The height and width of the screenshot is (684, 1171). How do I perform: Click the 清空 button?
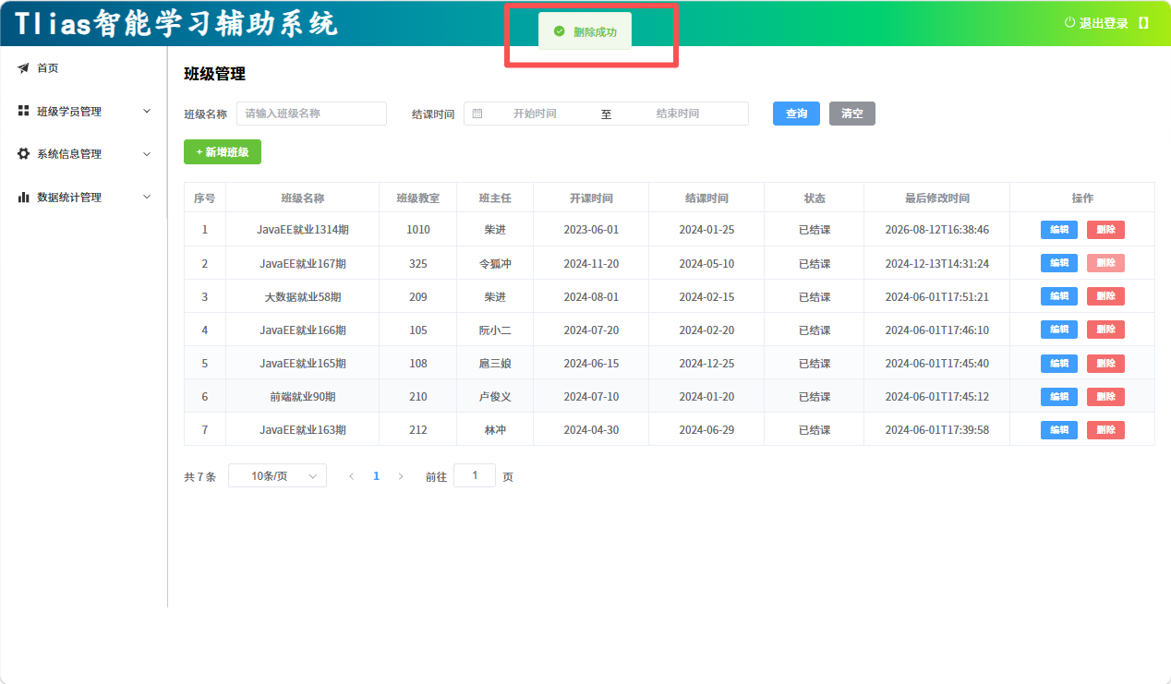click(851, 114)
